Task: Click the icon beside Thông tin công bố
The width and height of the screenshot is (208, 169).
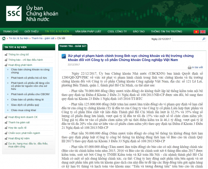Action: point(6,55)
